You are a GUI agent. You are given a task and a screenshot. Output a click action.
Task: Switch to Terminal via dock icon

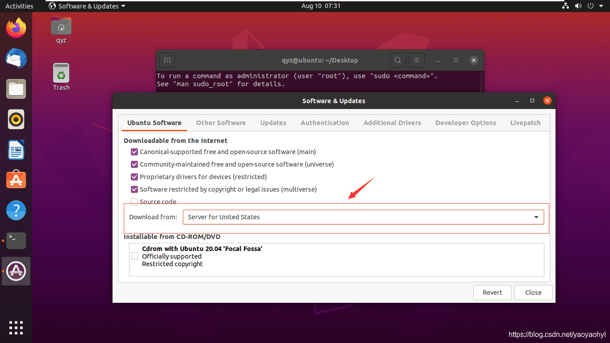tap(16, 241)
